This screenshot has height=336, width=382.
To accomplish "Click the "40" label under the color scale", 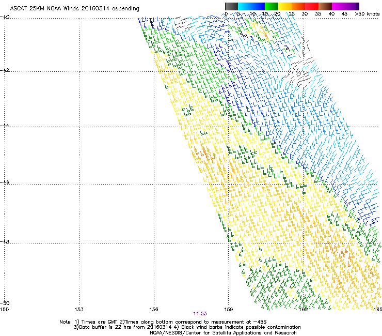I will [x=331, y=14].
